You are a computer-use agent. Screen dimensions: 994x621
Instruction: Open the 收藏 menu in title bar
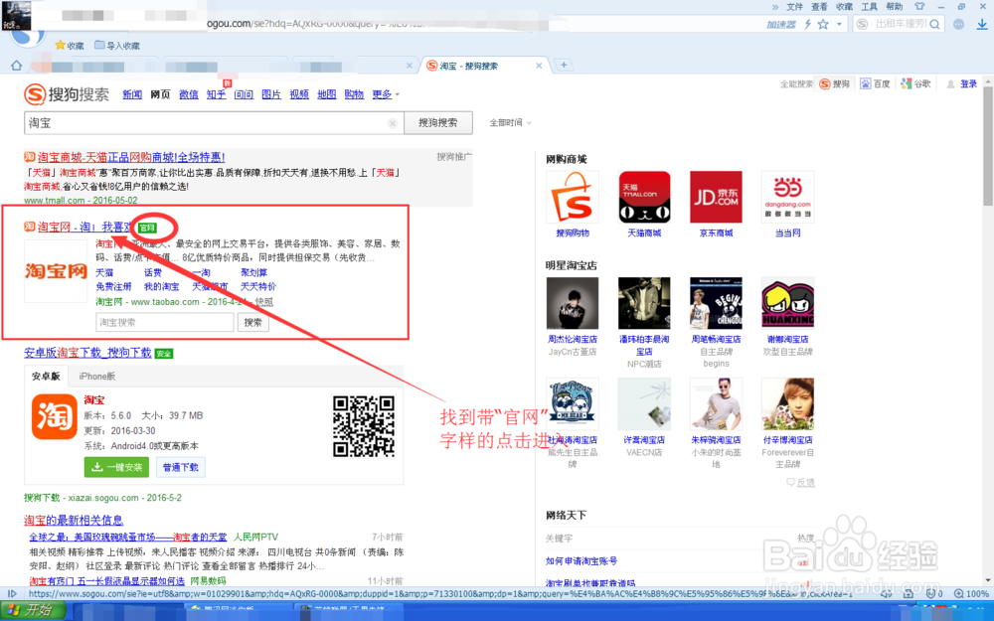pyautogui.click(x=844, y=6)
